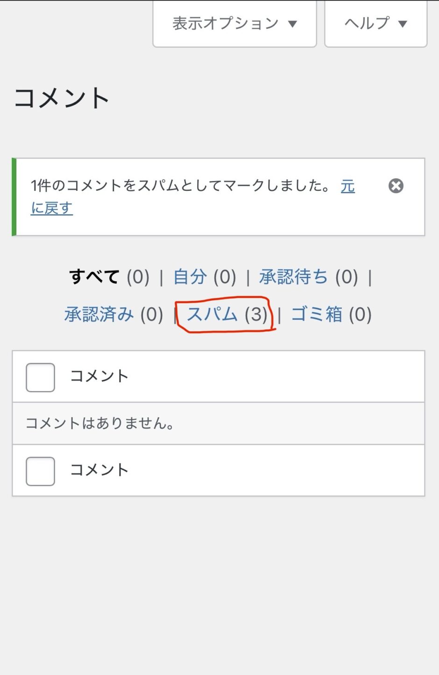Click the スパムとしてマーク notice message text
The image size is (439, 675).
tap(180, 186)
